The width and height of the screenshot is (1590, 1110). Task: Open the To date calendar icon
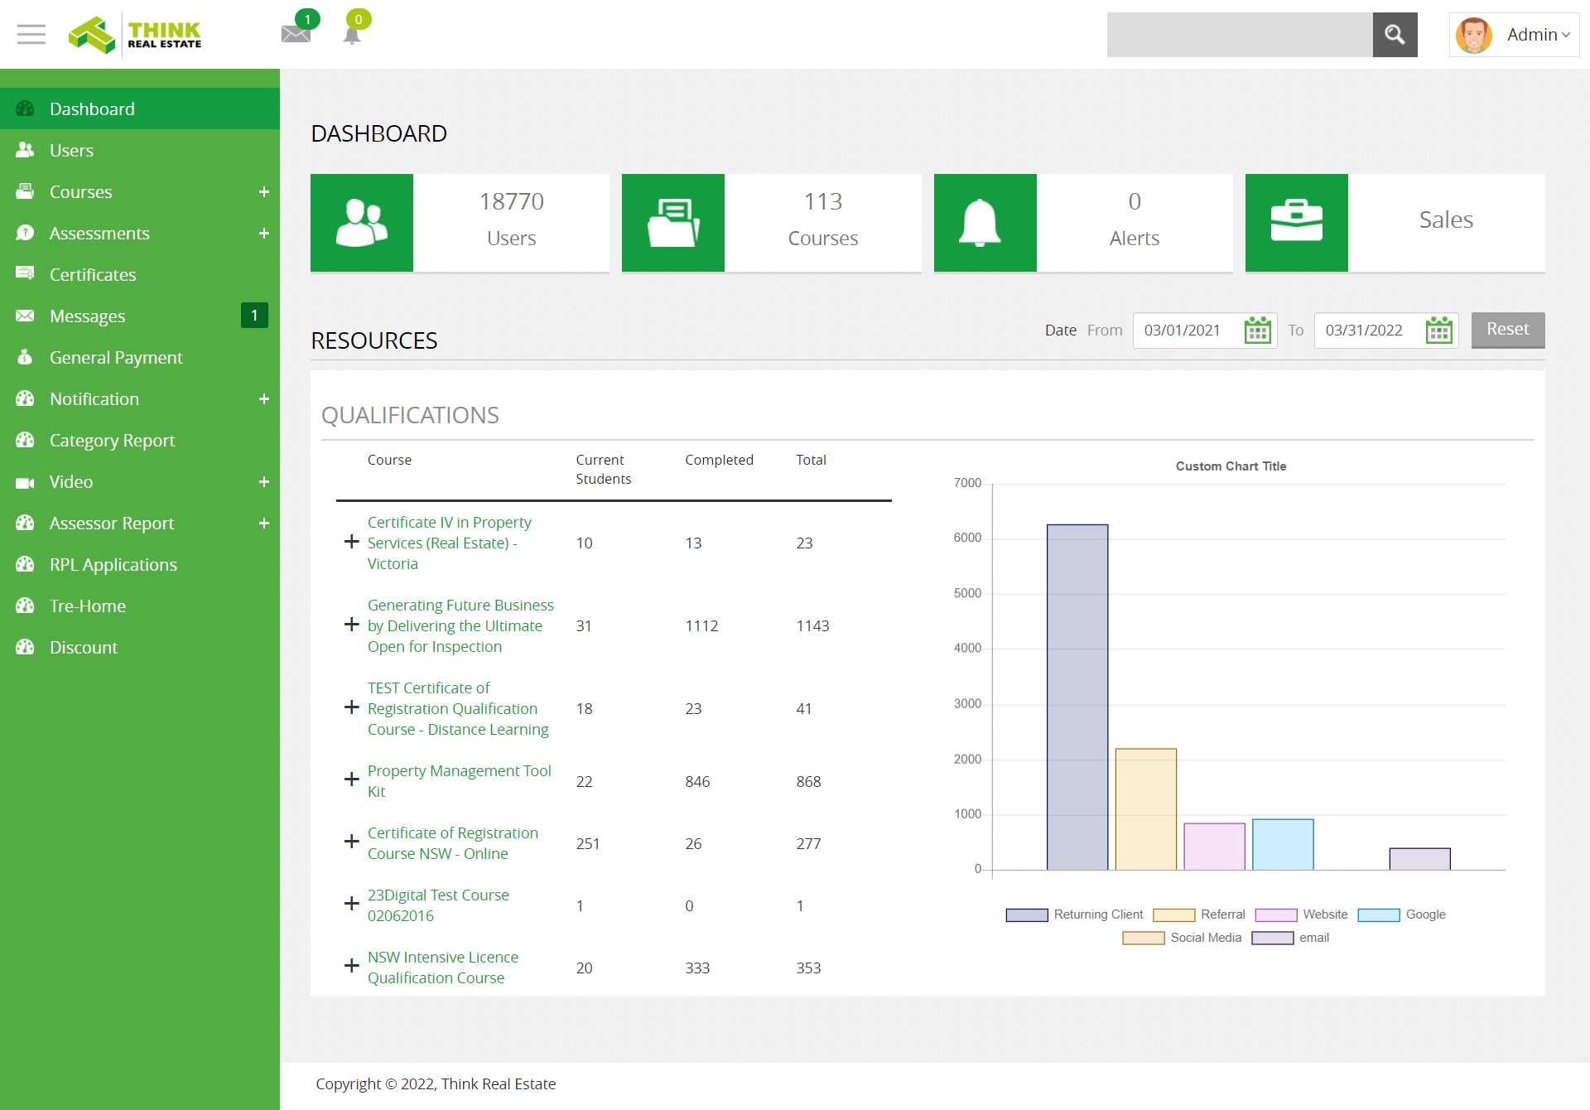[x=1439, y=330]
